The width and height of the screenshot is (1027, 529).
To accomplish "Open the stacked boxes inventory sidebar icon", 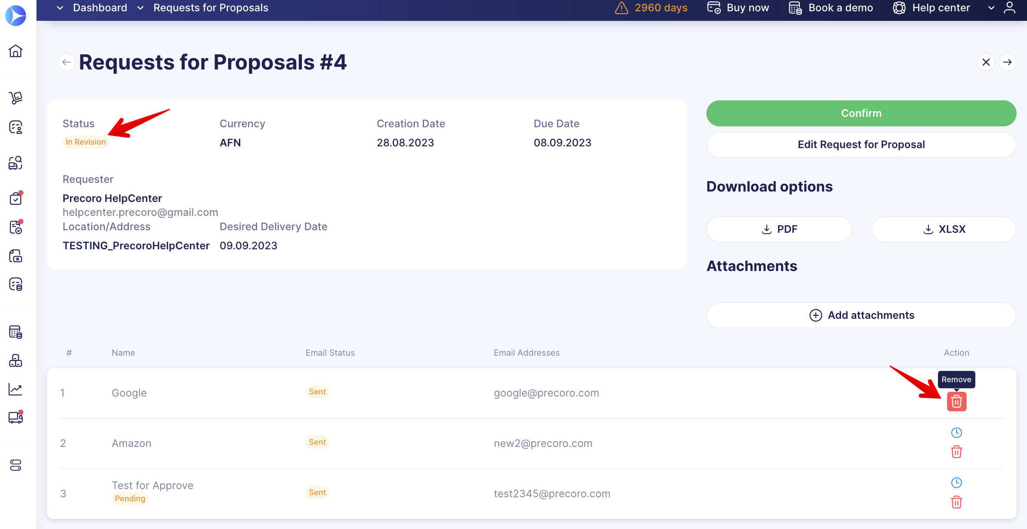I will coord(16,360).
